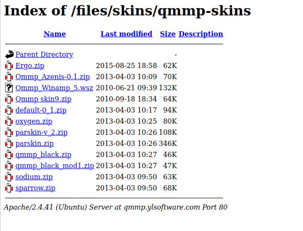Click the Parent Directory back-arrow icon
This screenshot has width=303, height=231.
[9, 55]
